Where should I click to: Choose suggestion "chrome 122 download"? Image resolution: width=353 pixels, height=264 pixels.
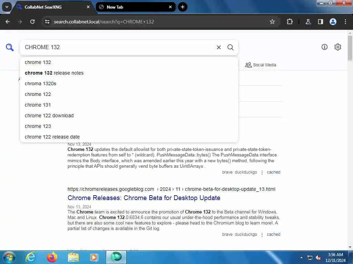[129, 115]
